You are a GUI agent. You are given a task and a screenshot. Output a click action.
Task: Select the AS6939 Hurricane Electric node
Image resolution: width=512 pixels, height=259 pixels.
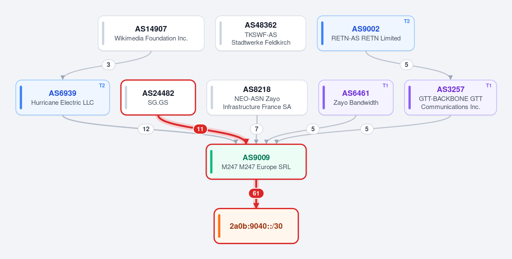pyautogui.click(x=63, y=98)
